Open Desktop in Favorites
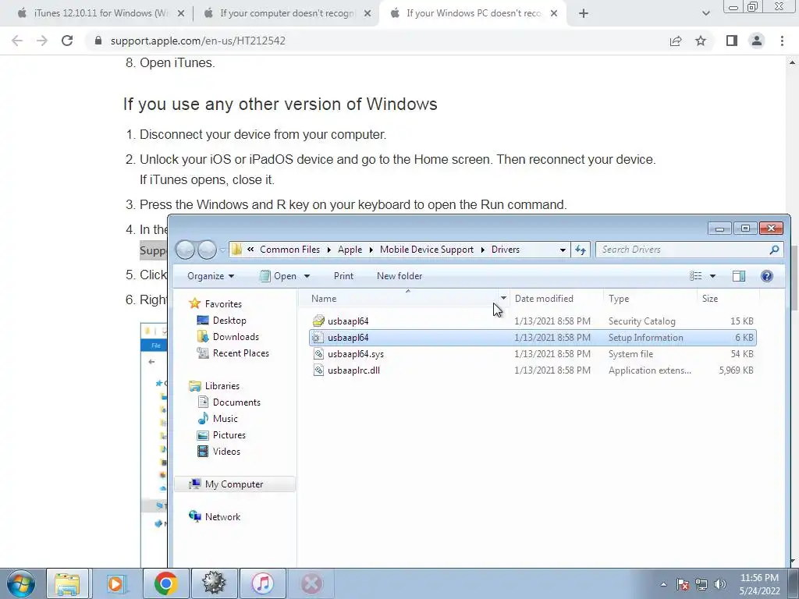799x599 pixels. point(229,321)
